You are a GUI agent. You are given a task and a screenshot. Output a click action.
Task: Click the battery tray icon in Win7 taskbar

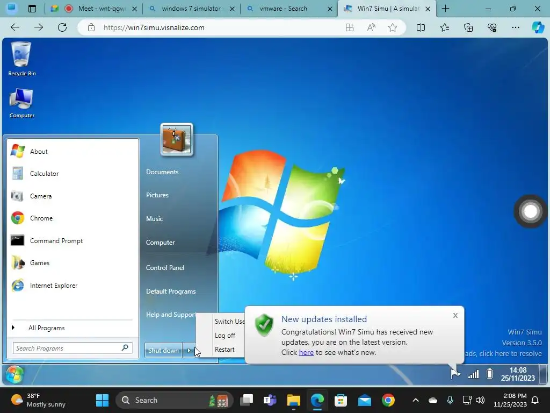tap(490, 374)
